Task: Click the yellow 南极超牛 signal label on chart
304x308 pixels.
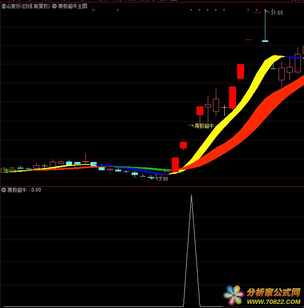Action: 204,126
